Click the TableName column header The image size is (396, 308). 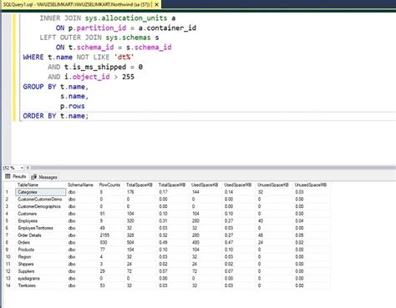pos(41,184)
